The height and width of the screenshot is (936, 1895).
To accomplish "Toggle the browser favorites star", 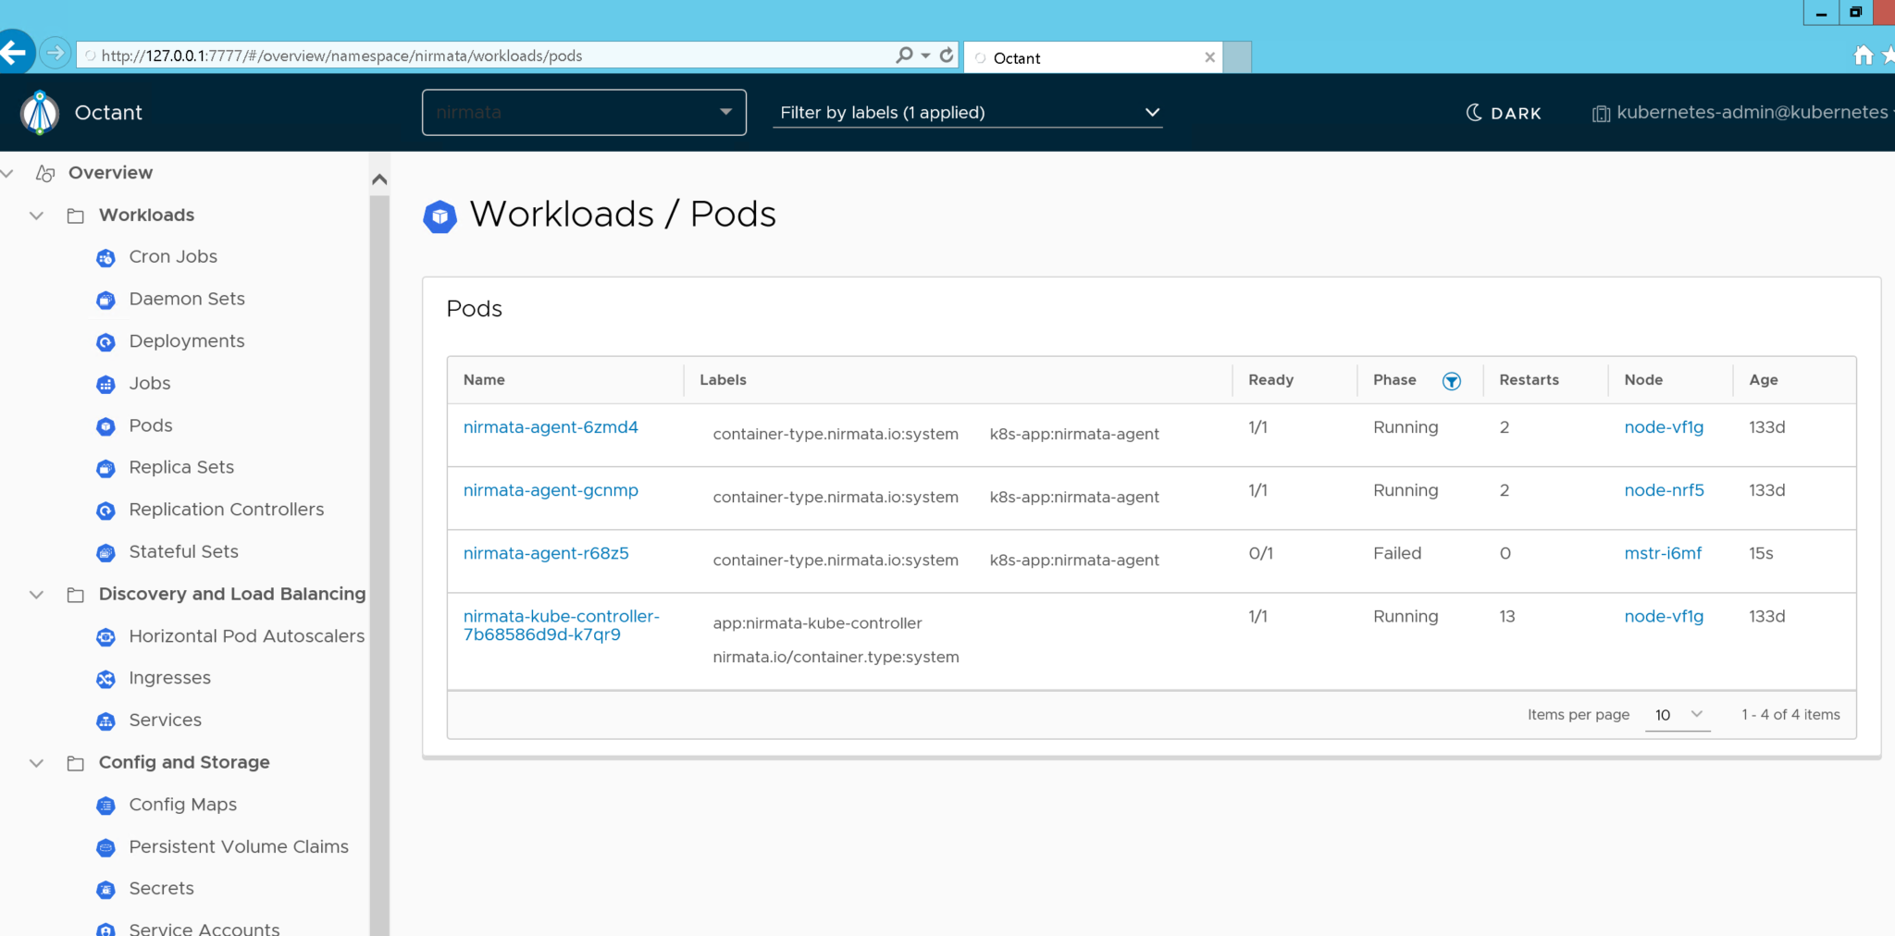I will click(1888, 55).
